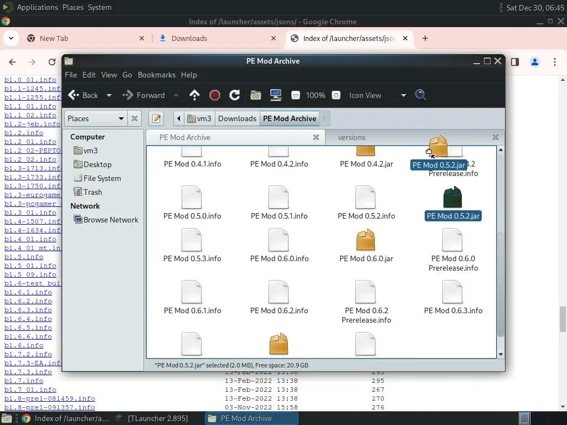The image size is (567, 425).
Task: Click the magnifier Search icon
Action: point(420,95)
